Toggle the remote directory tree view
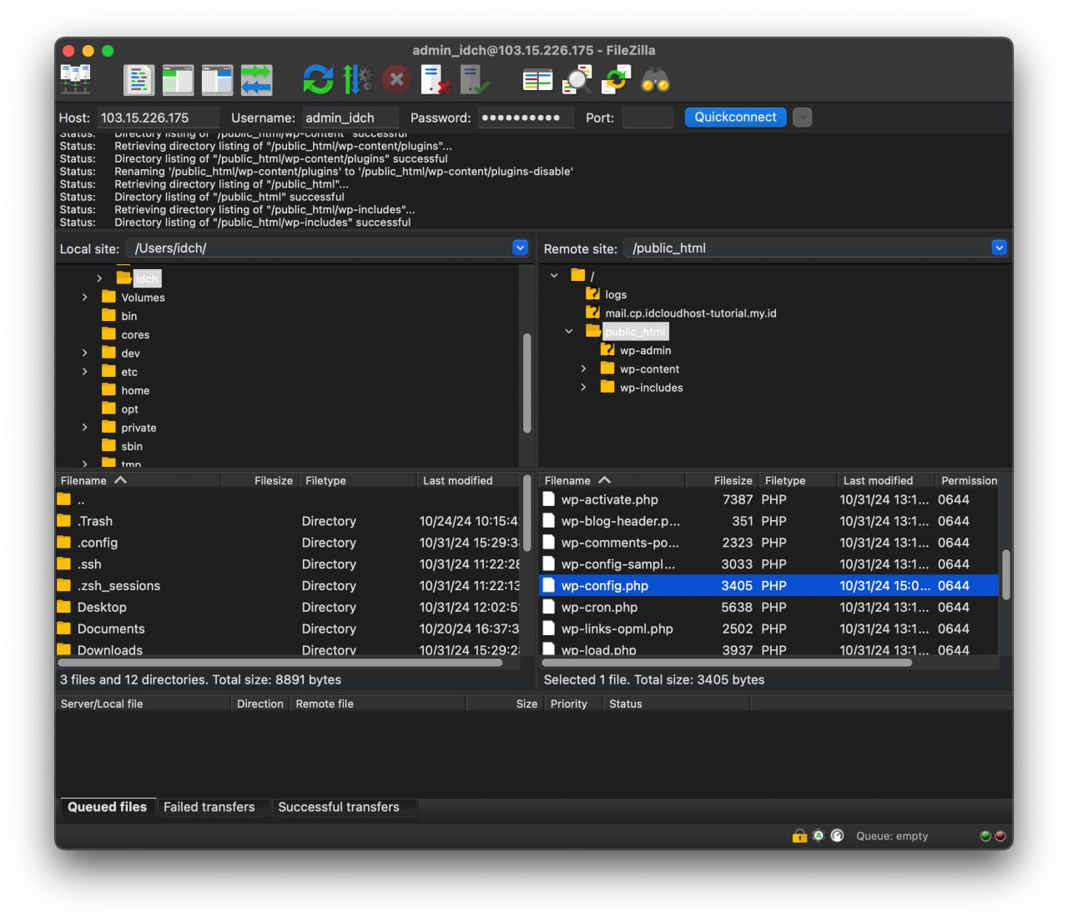This screenshot has width=1068, height=922. point(217,80)
